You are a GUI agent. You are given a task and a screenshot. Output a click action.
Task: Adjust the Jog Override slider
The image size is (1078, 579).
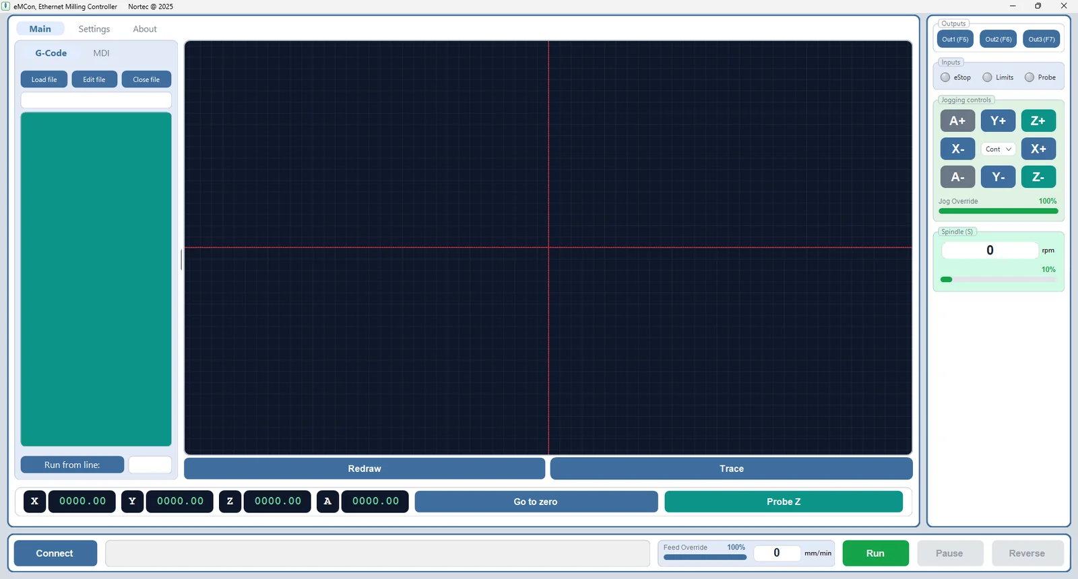998,211
